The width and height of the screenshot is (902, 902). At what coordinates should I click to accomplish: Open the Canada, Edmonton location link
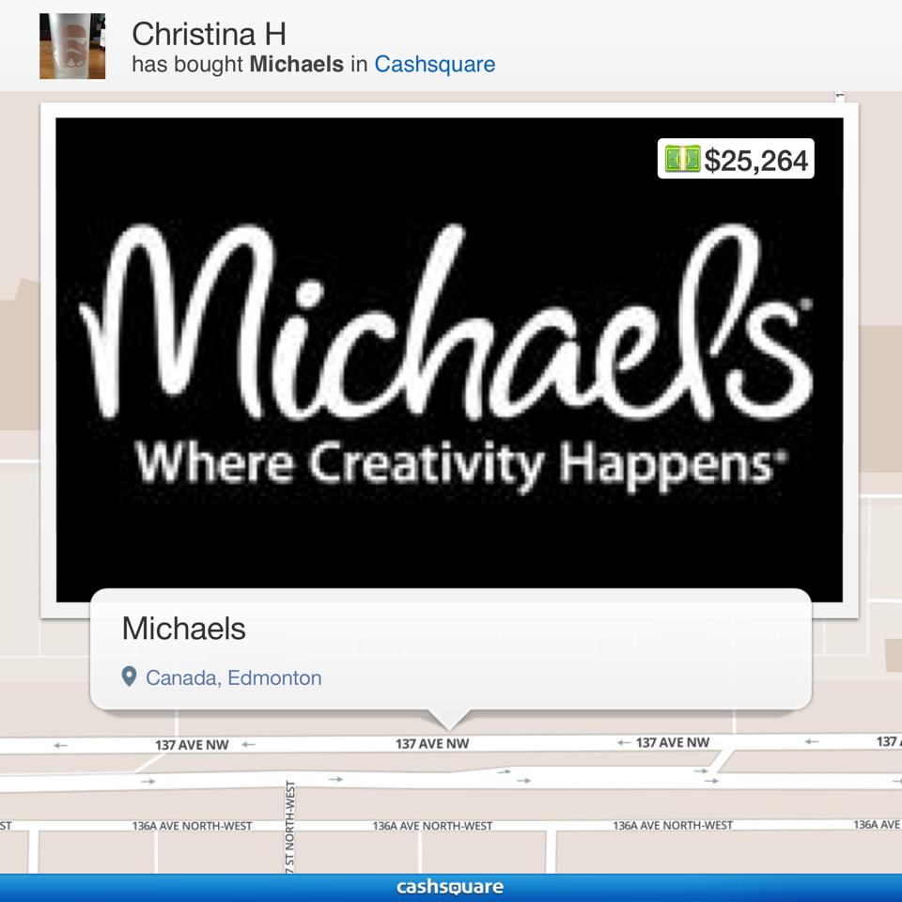pos(234,676)
